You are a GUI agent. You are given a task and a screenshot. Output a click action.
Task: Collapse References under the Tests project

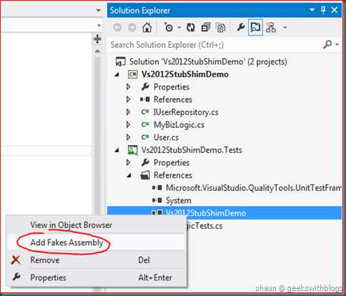pyautogui.click(x=129, y=176)
